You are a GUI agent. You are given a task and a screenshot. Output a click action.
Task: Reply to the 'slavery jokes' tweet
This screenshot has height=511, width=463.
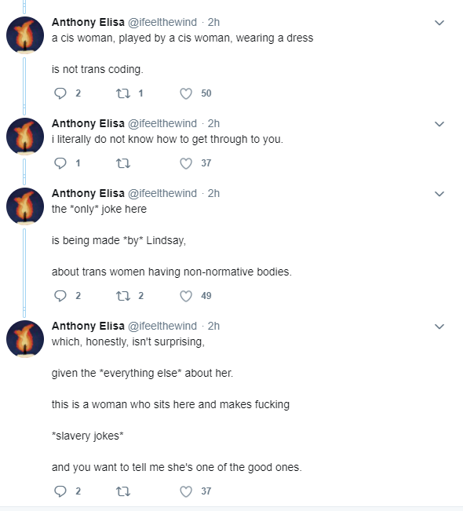tap(60, 491)
